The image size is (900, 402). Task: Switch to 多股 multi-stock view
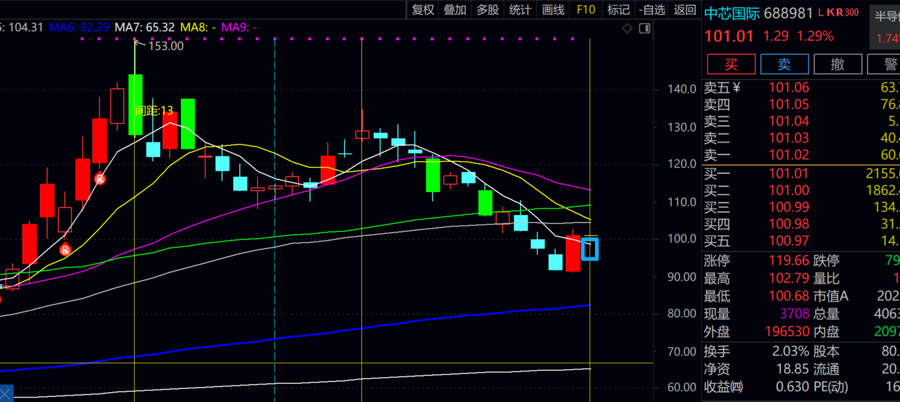487,9
